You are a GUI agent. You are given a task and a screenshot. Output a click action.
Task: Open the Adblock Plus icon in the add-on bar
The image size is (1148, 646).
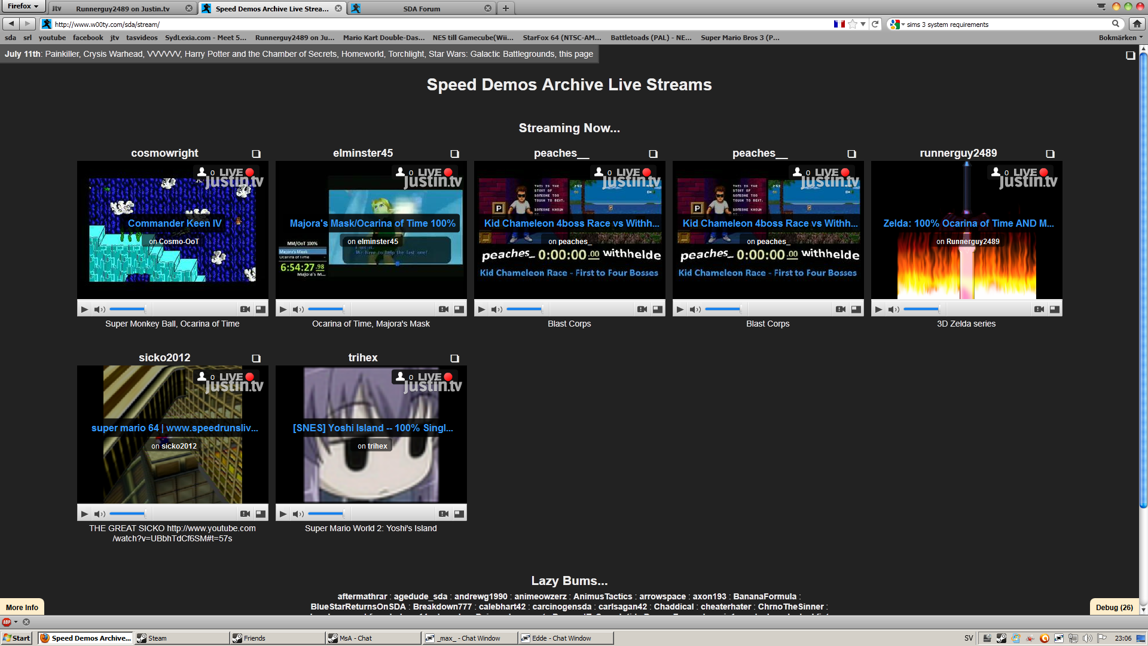point(7,622)
